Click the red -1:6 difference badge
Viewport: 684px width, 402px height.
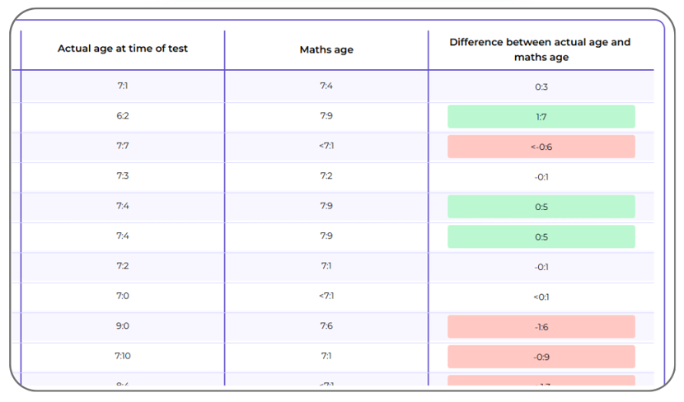541,327
